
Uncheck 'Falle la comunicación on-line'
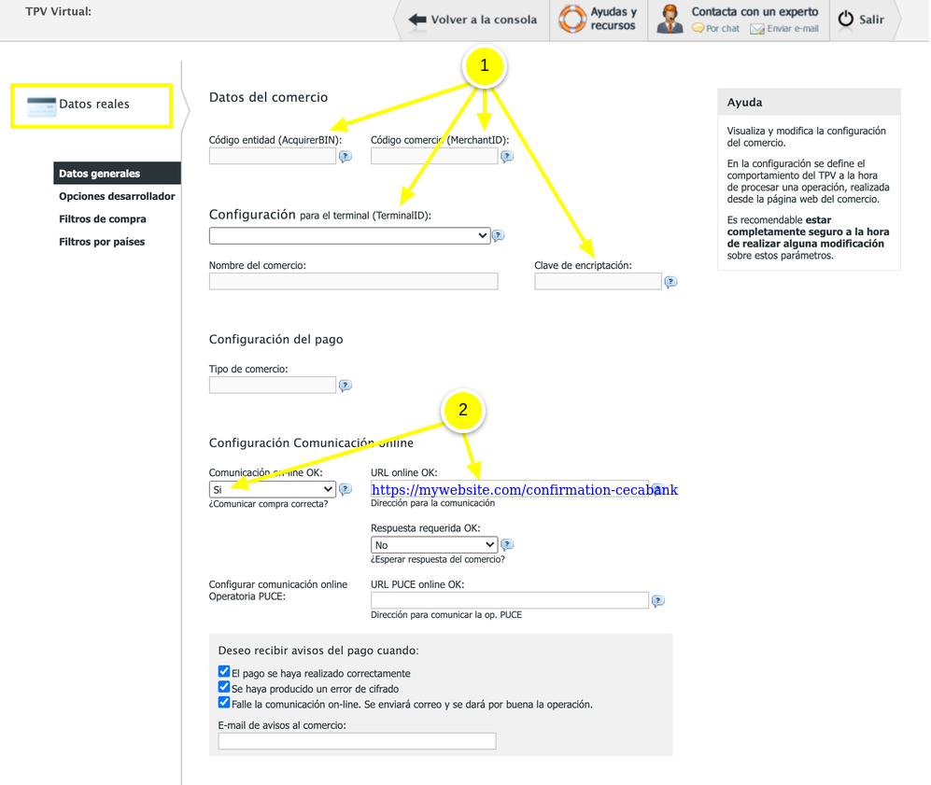[x=224, y=702]
